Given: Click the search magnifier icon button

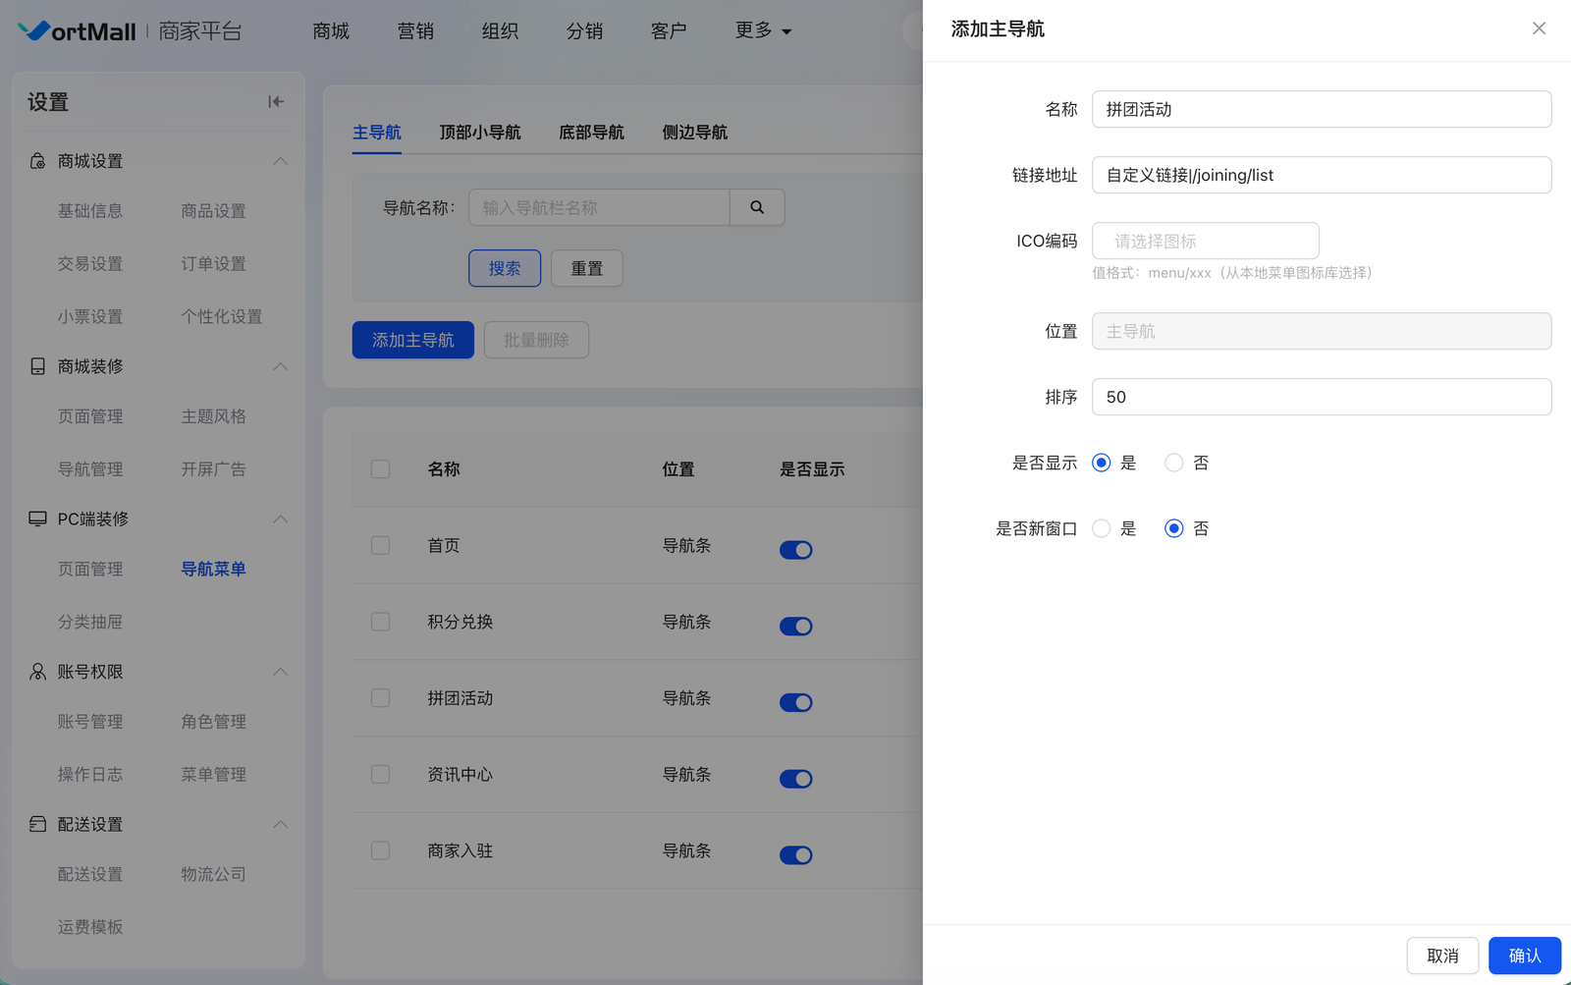Looking at the screenshot, I should coord(757,207).
